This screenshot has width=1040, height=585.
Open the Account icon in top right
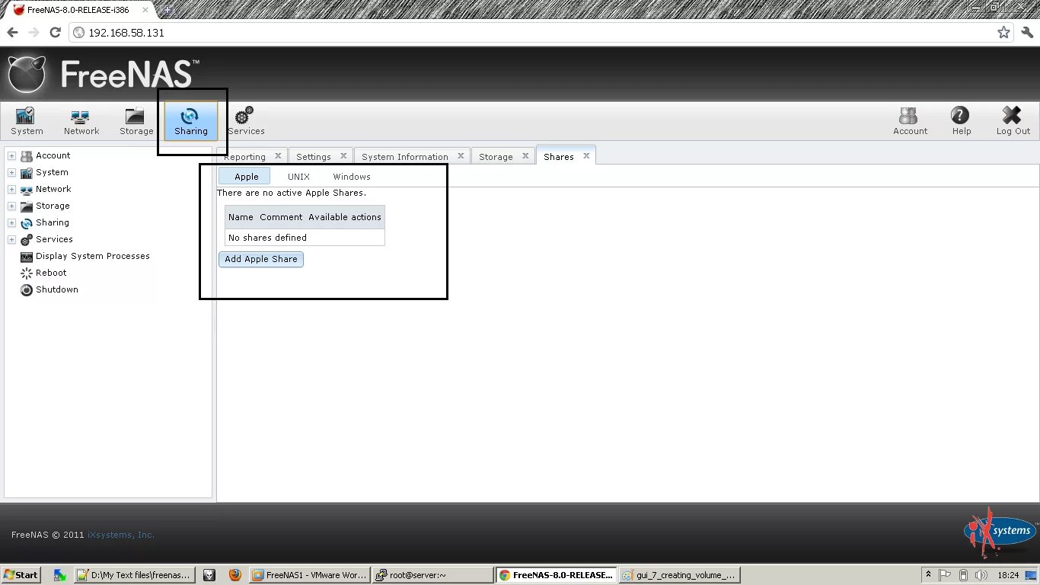[x=910, y=121]
